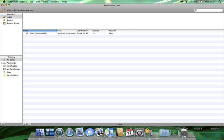Open the Help menu

(64, 1)
